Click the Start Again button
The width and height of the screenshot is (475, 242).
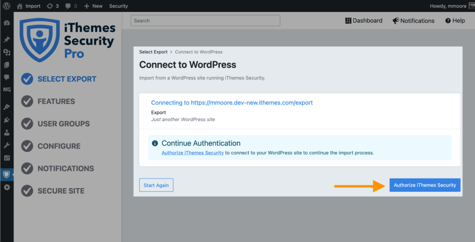156,185
